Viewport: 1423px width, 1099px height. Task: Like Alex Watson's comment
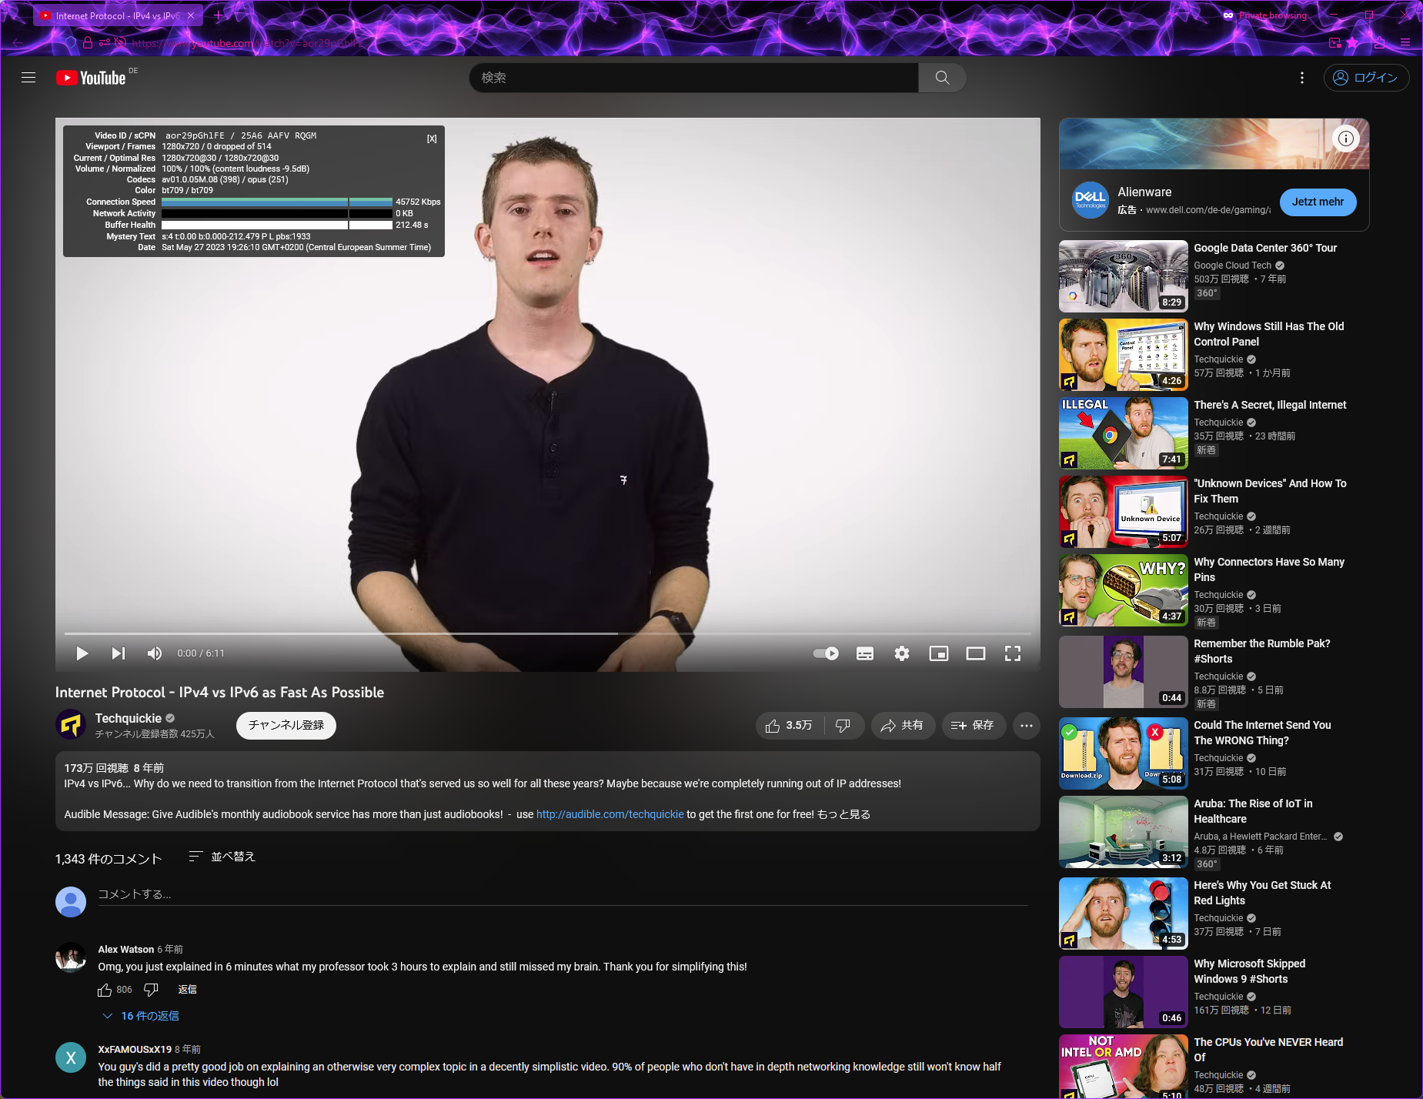pyautogui.click(x=105, y=990)
